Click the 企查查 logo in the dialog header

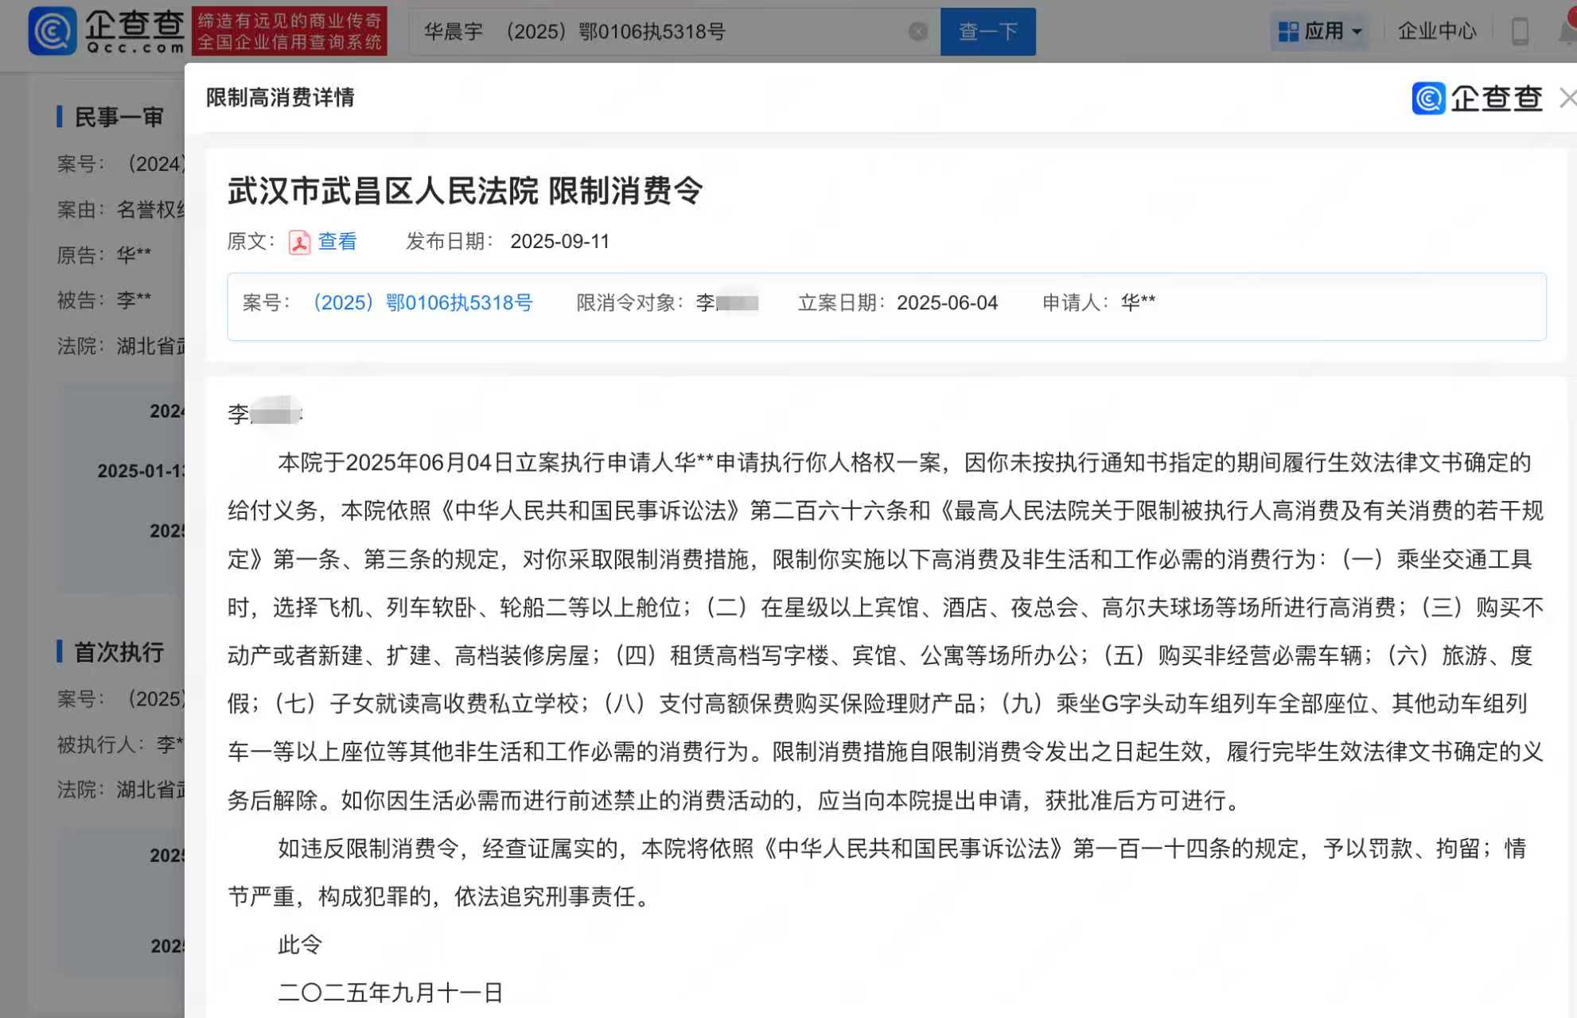pos(1477,99)
